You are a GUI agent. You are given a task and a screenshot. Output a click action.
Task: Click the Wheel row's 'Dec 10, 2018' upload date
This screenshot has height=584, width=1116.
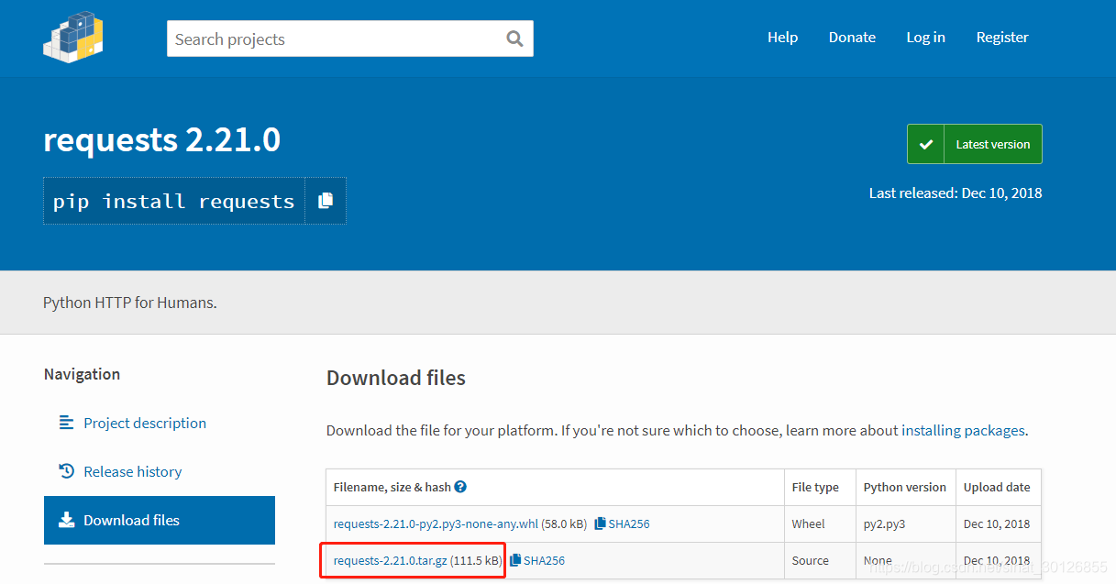997,523
